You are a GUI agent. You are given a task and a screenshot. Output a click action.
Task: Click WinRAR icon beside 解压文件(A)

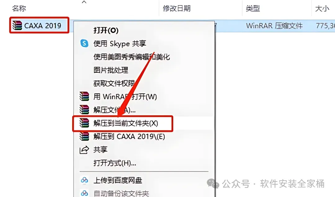click(x=84, y=110)
